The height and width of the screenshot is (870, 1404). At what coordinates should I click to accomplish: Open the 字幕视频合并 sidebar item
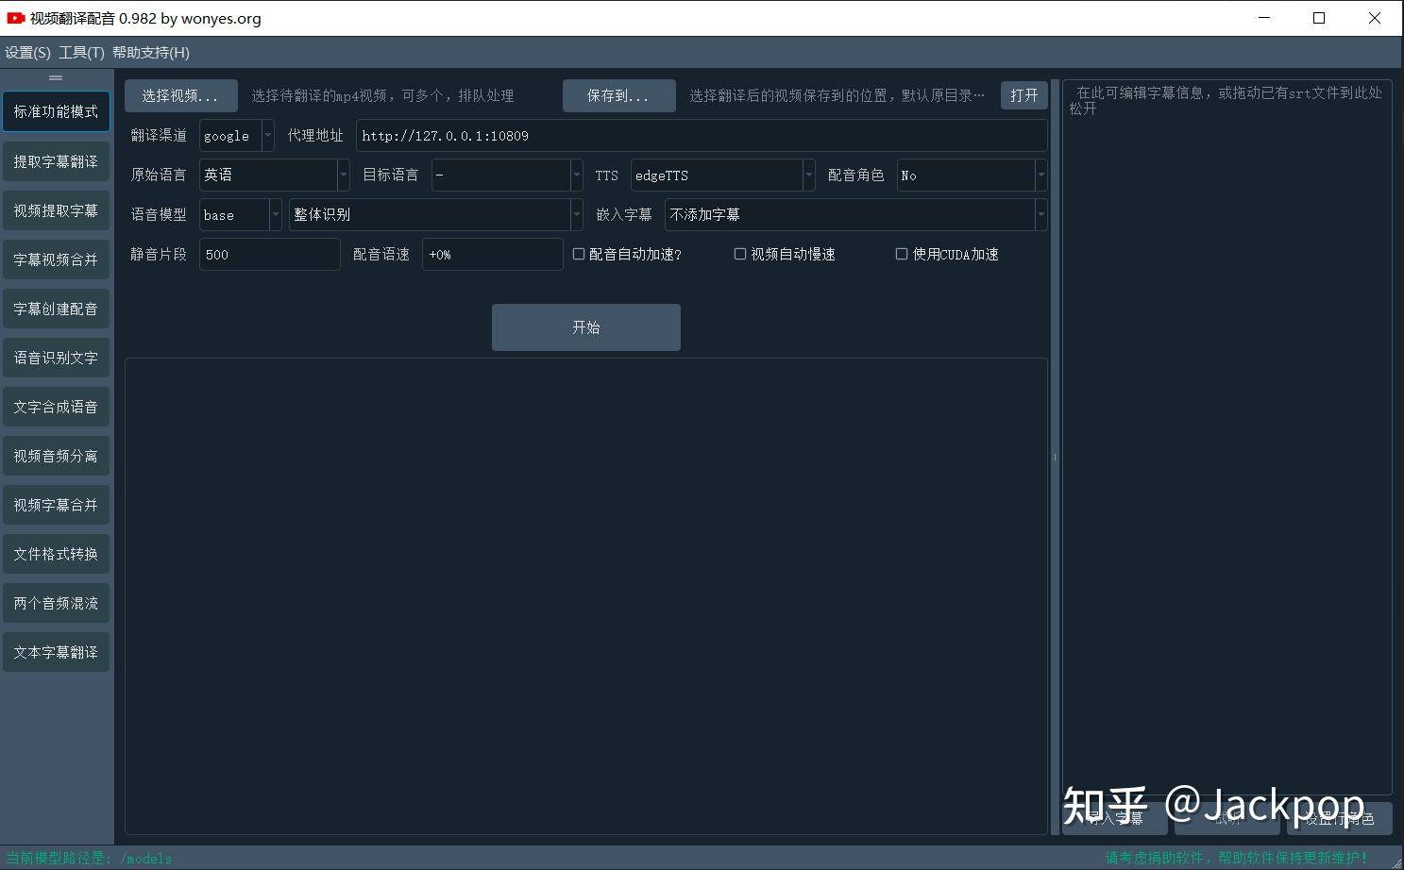point(56,259)
